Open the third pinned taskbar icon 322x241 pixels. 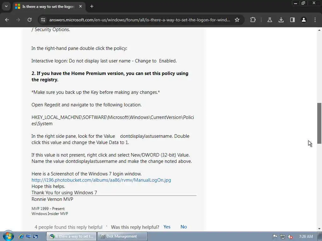(x=36, y=236)
